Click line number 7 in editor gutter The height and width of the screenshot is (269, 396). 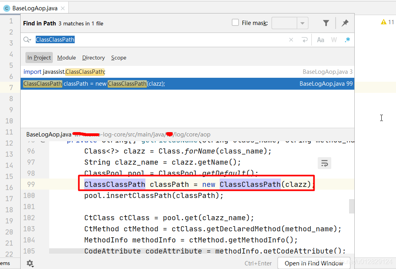click(x=11, y=88)
